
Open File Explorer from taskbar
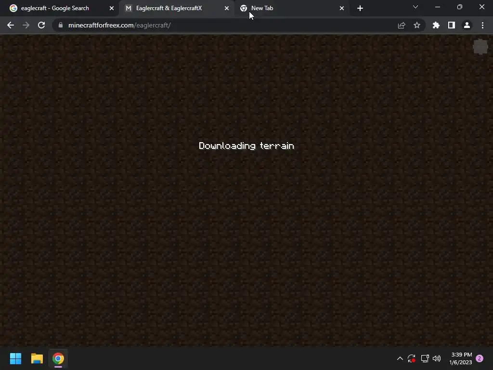(37, 358)
